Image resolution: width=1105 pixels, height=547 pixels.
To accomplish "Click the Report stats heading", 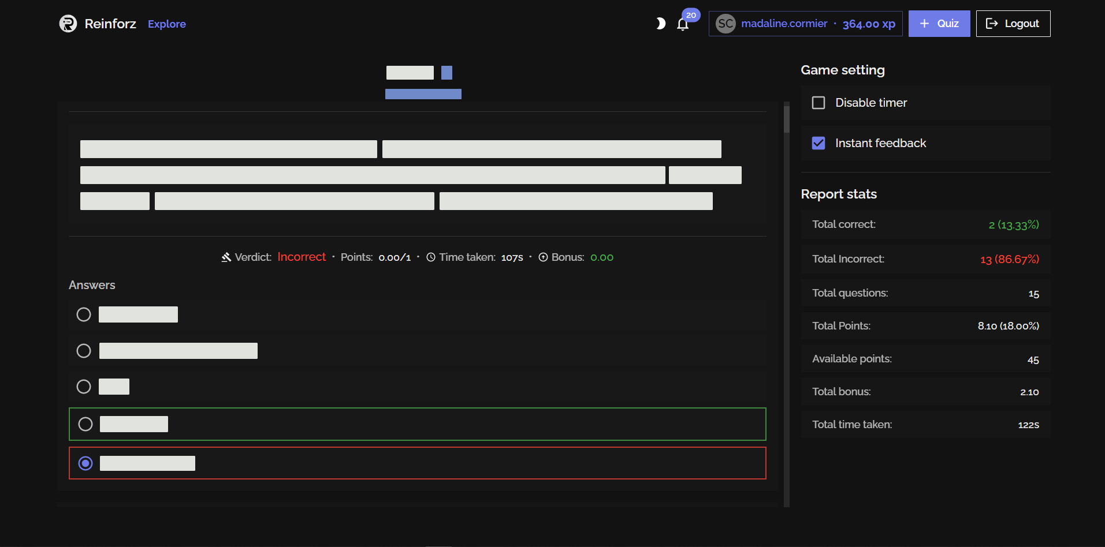I will (839, 194).
